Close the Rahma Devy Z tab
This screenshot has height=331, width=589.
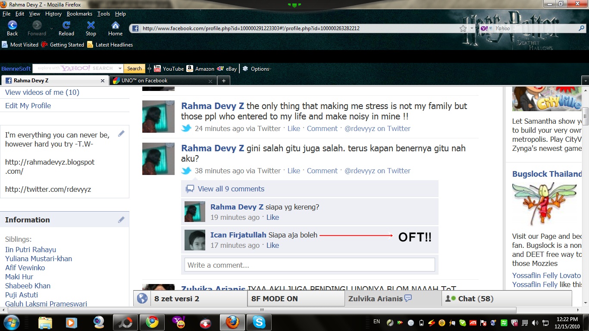pos(103,81)
